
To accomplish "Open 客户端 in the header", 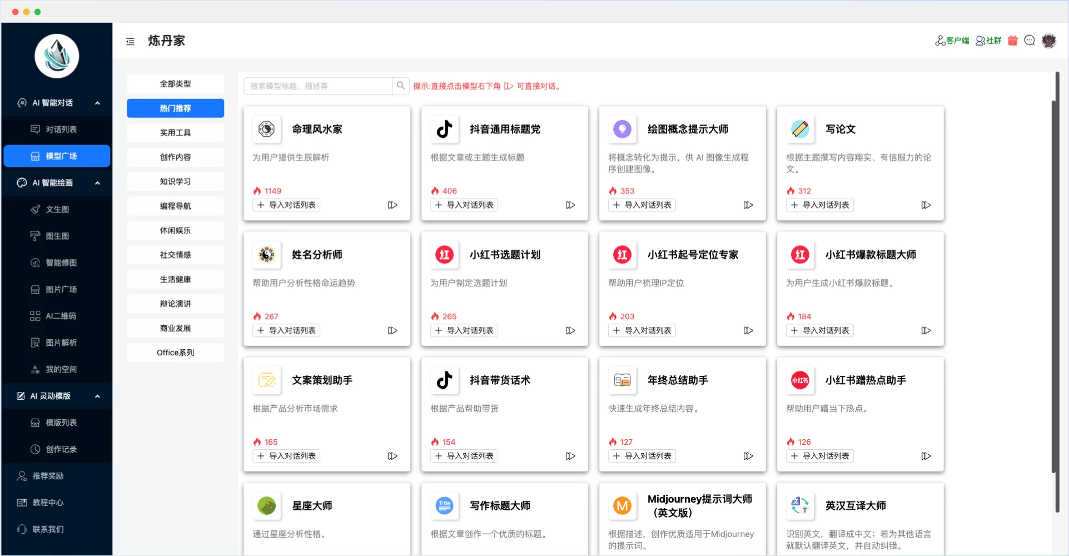I will (x=952, y=41).
